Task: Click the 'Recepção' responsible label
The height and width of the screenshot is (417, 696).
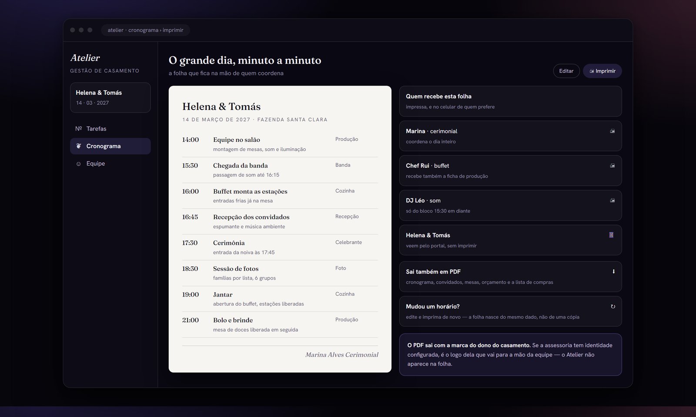Action: tap(347, 217)
